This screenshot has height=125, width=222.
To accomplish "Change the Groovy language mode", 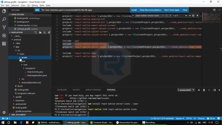I will pyautogui.click(x=201, y=118).
